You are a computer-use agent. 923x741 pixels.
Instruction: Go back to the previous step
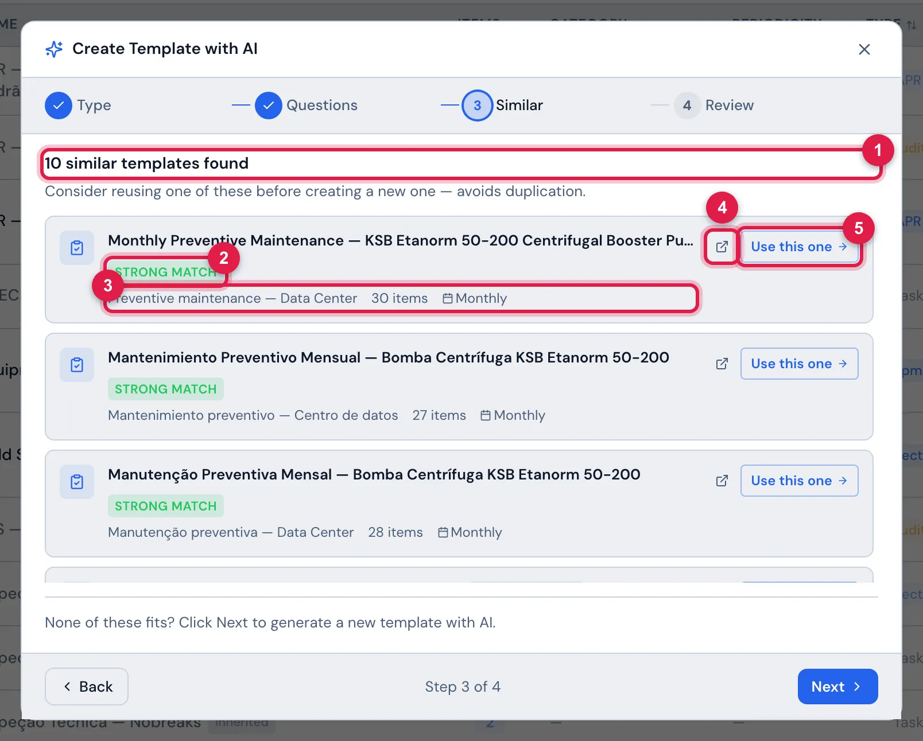pos(87,687)
